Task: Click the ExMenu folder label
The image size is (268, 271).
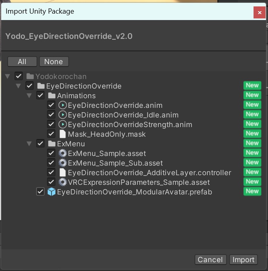Action: click(71, 144)
